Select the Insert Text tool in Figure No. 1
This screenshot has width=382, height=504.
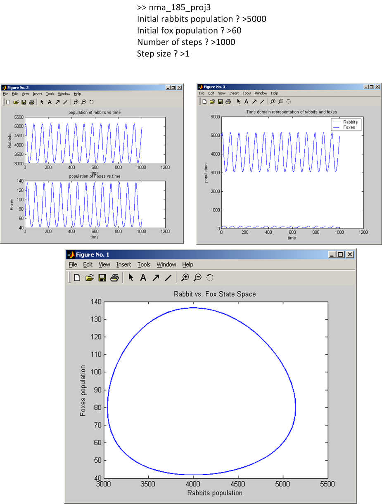click(143, 278)
